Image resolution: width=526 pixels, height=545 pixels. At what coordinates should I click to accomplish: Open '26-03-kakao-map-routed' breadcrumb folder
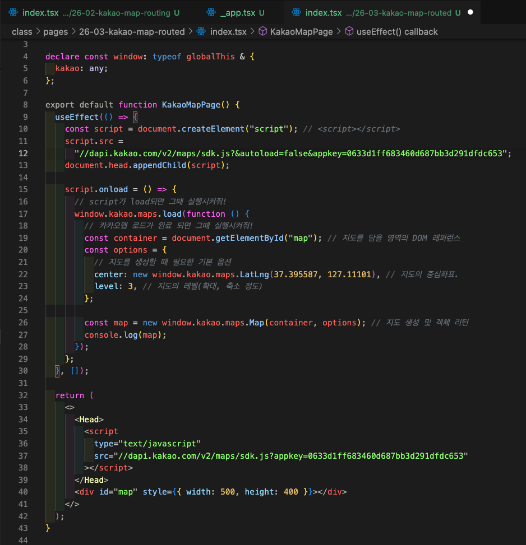click(x=132, y=31)
